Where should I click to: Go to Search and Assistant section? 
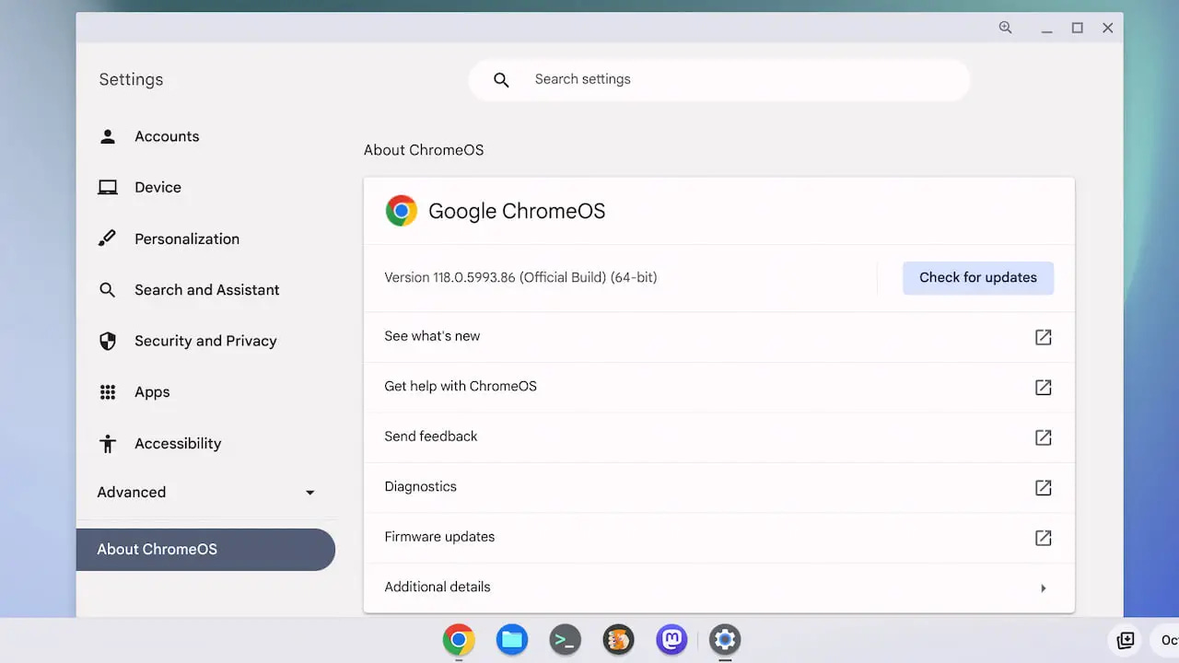point(206,290)
